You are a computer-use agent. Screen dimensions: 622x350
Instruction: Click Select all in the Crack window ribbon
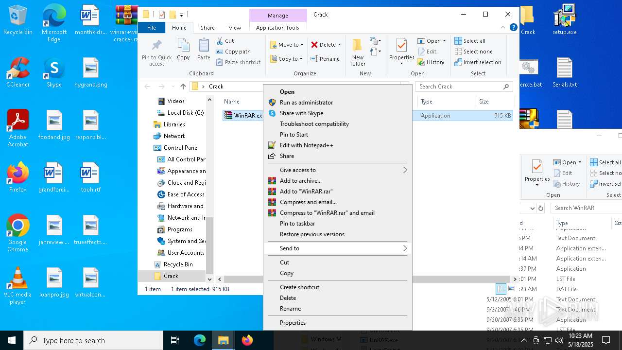click(470, 41)
